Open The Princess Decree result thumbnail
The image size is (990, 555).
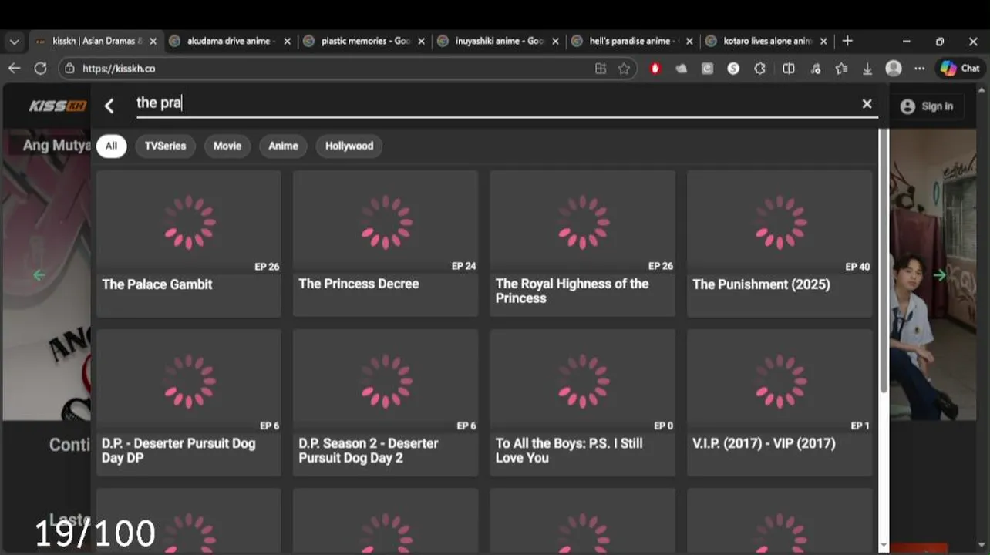[x=386, y=222]
